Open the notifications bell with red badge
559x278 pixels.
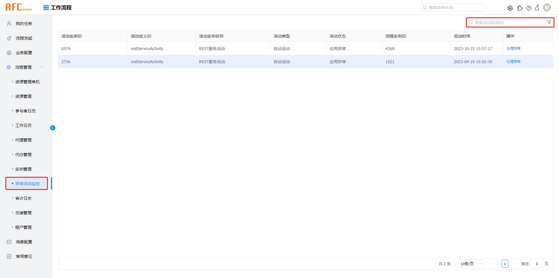[537, 8]
